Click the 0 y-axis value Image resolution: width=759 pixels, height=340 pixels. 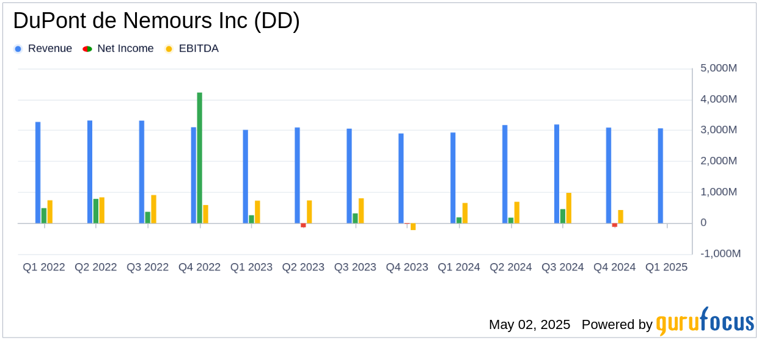coord(703,223)
